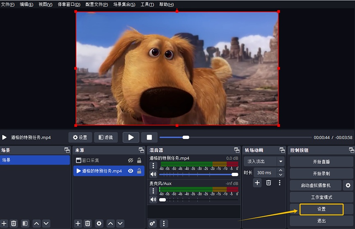This screenshot has width=355, height=229.
Task: Add a new scene
Action: point(4,223)
